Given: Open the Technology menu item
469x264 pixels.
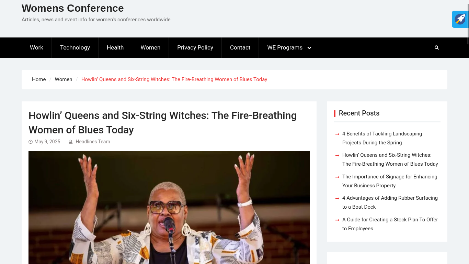Looking at the screenshot, I should 75,47.
